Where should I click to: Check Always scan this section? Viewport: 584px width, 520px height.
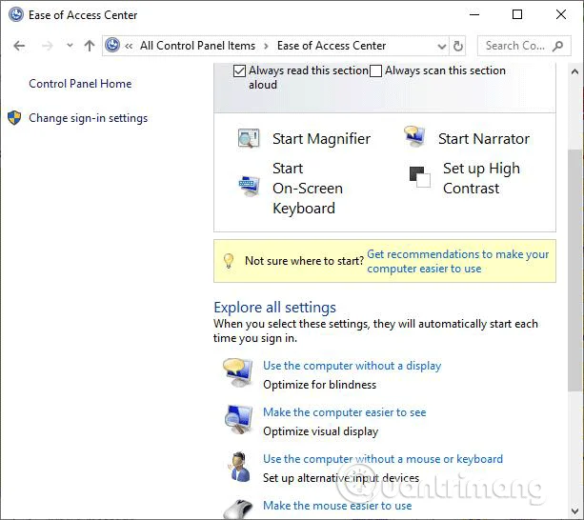(x=375, y=70)
